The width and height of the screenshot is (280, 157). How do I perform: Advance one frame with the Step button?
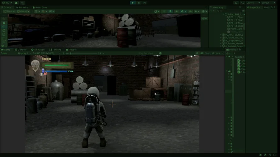(x=144, y=3)
